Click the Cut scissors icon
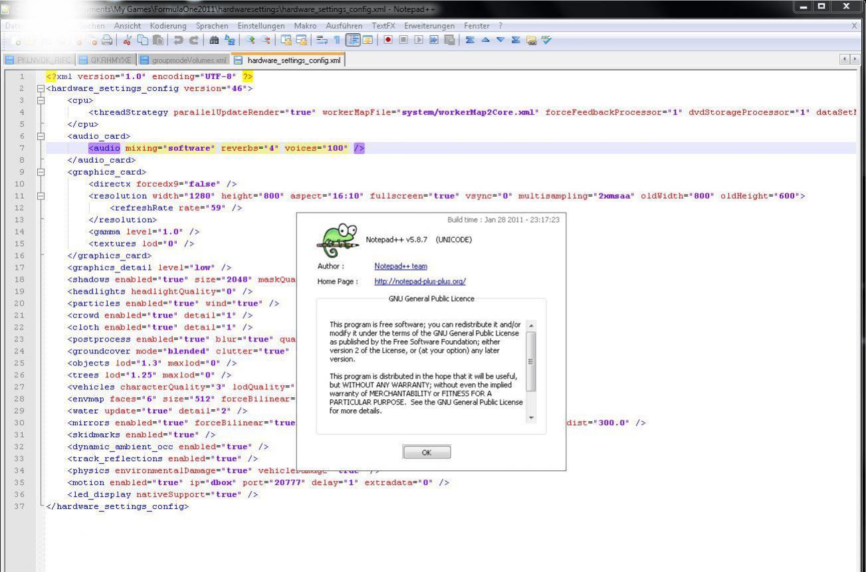This screenshot has height=572, width=866. point(127,40)
